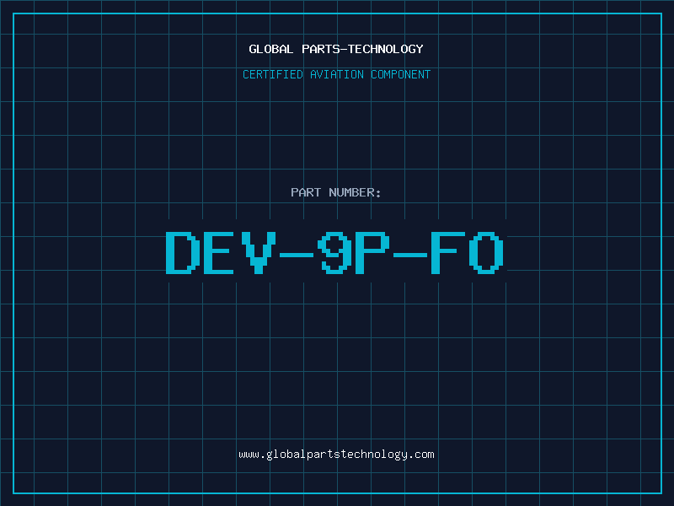Click the large letter V in the part number
Viewport: 674px width, 506px height.
point(259,253)
